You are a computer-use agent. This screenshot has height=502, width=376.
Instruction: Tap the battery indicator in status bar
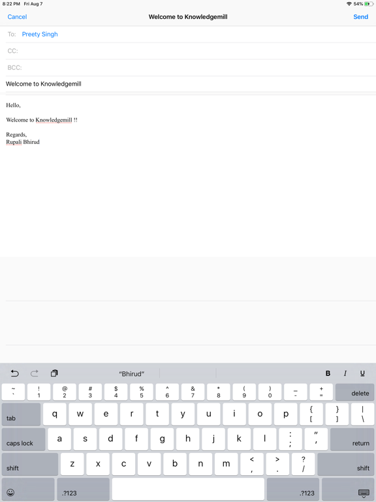369,4
